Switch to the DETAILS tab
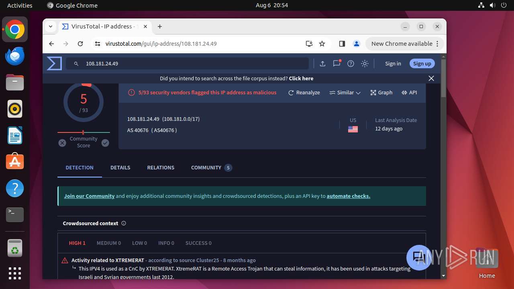The width and height of the screenshot is (514, 289). click(x=120, y=167)
